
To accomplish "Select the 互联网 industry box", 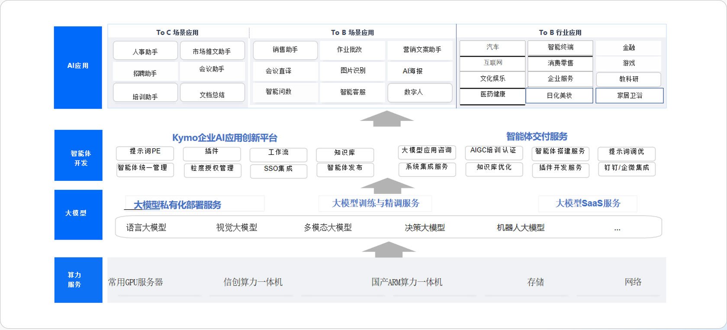I will click(492, 64).
